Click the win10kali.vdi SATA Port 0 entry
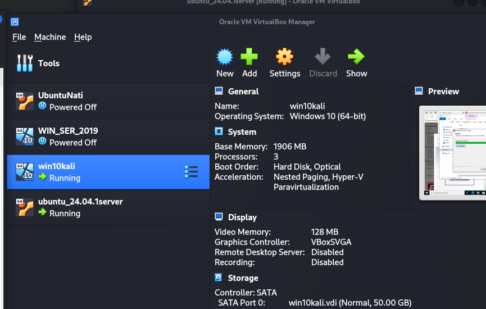This screenshot has height=309, width=486. [x=350, y=302]
